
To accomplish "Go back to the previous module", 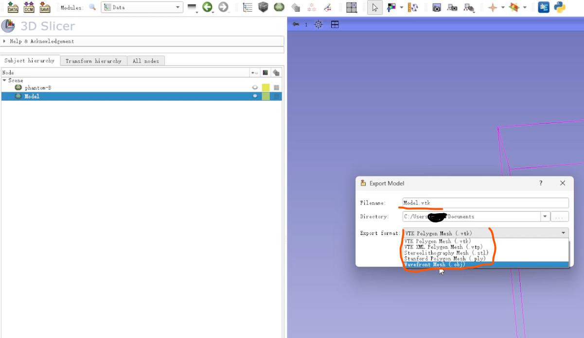I will [x=208, y=7].
